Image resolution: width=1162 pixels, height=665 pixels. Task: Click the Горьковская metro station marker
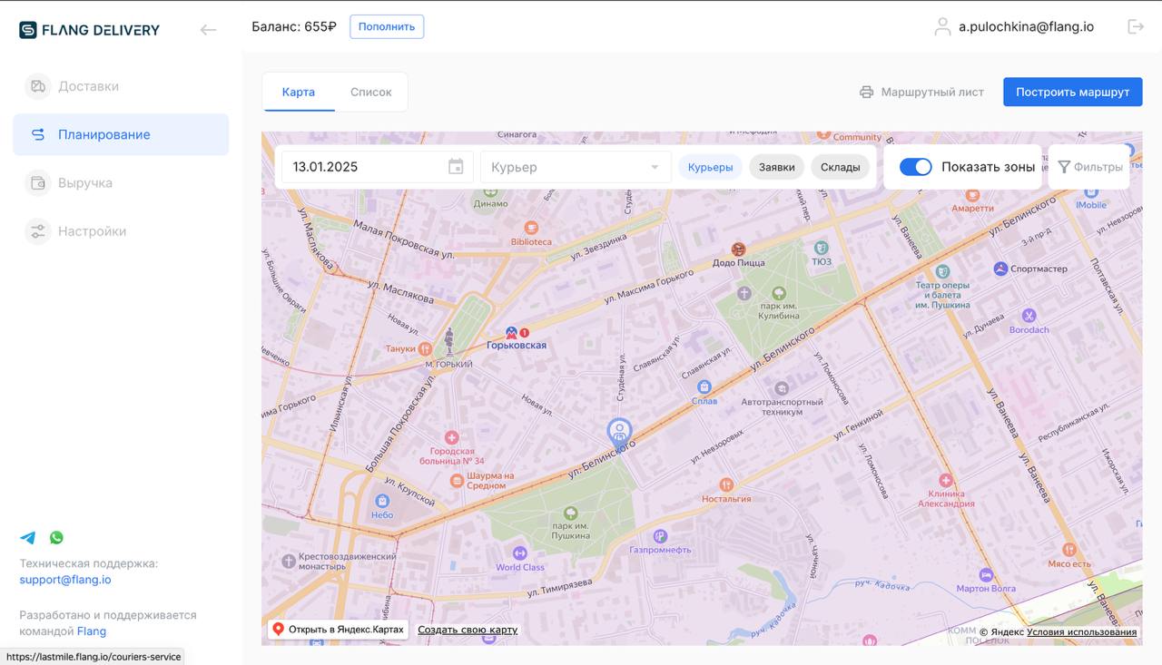511,333
